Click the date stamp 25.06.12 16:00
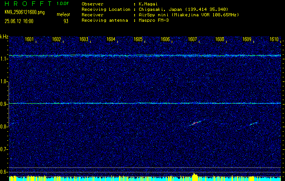The height and width of the screenshot is (181, 285). coord(19,21)
